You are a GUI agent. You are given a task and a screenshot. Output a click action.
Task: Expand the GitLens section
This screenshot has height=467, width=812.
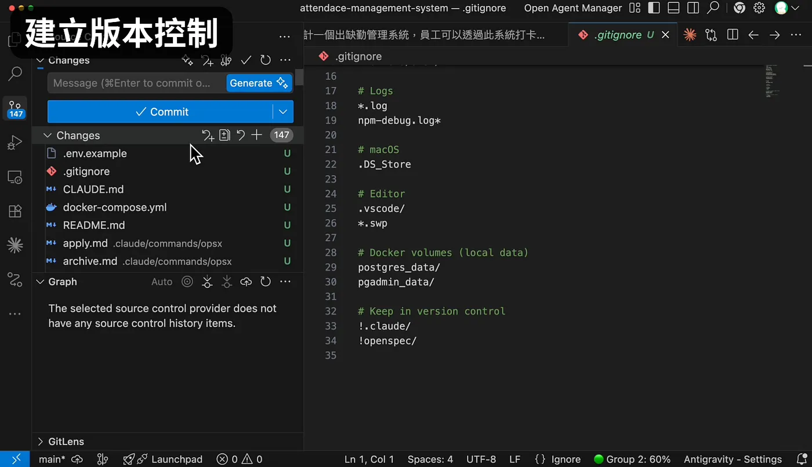coord(40,442)
